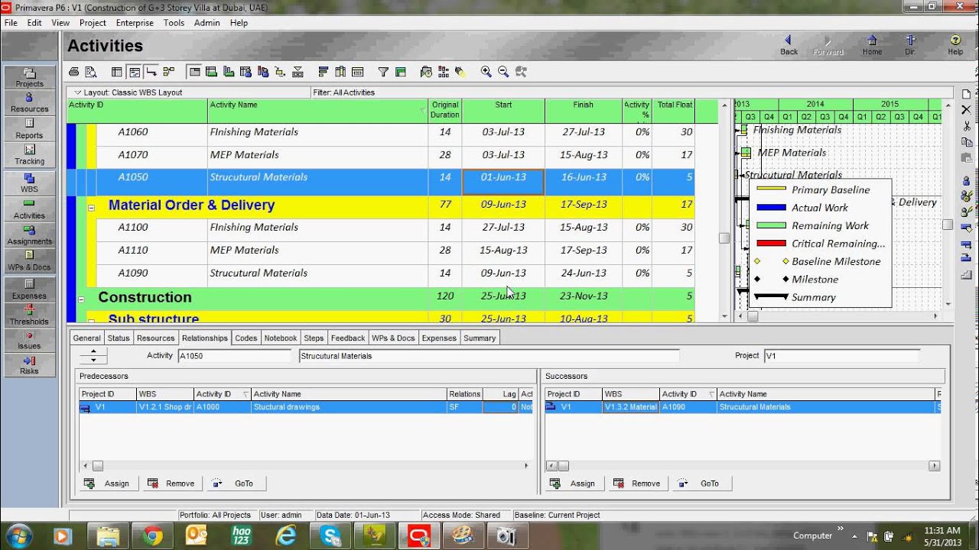
Task: Click the Help icon at top right
Action: click(955, 45)
